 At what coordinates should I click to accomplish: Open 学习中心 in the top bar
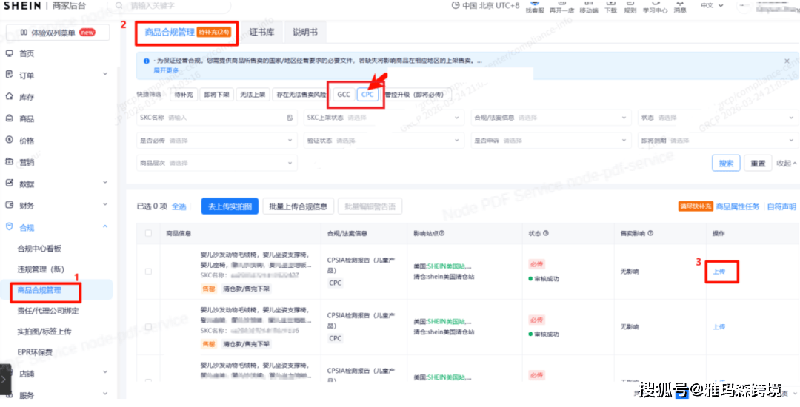point(655,7)
